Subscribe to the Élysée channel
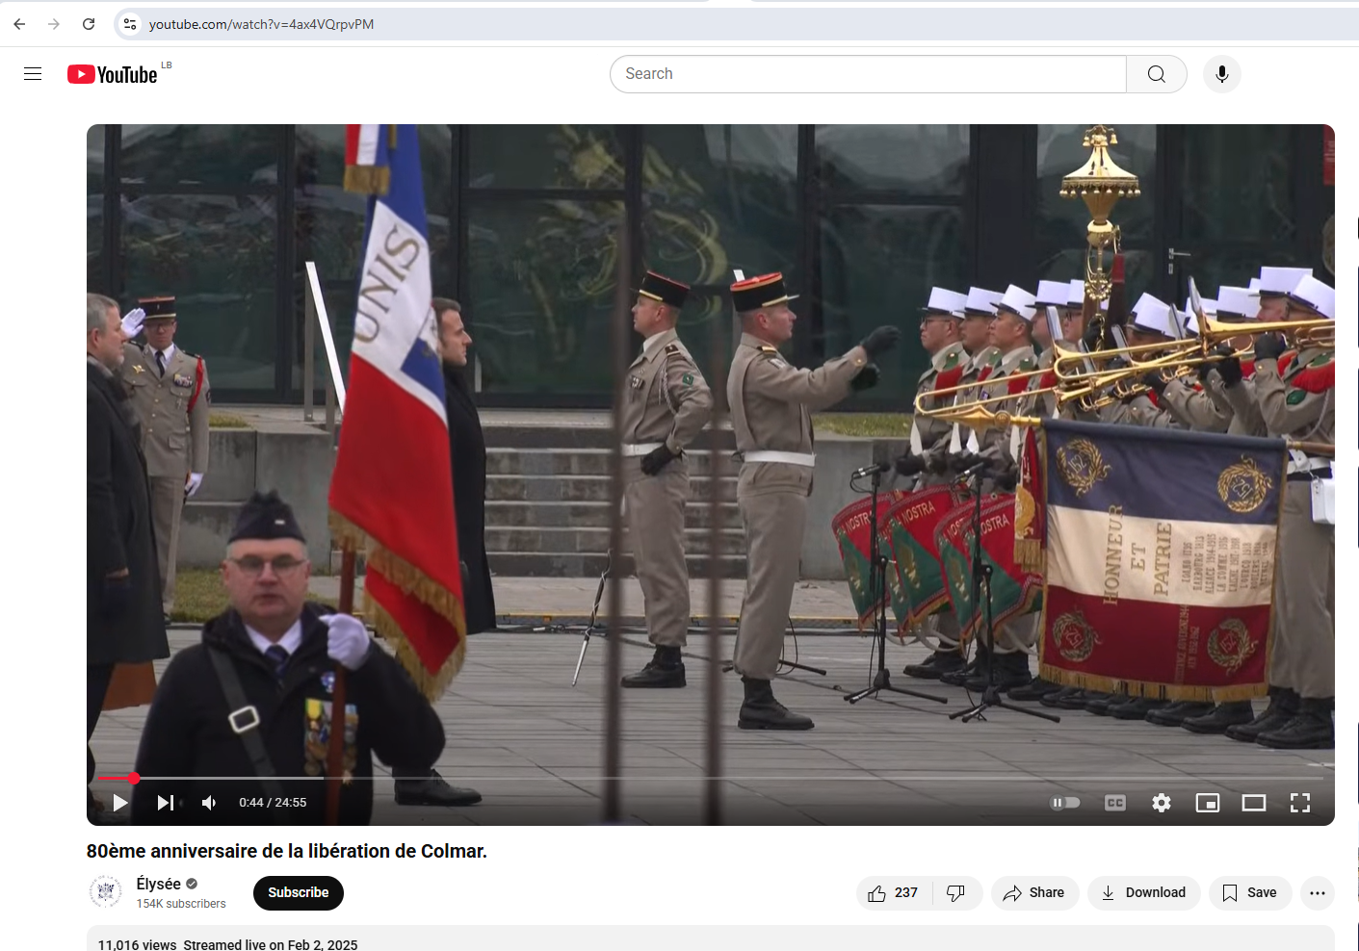 click(x=298, y=893)
